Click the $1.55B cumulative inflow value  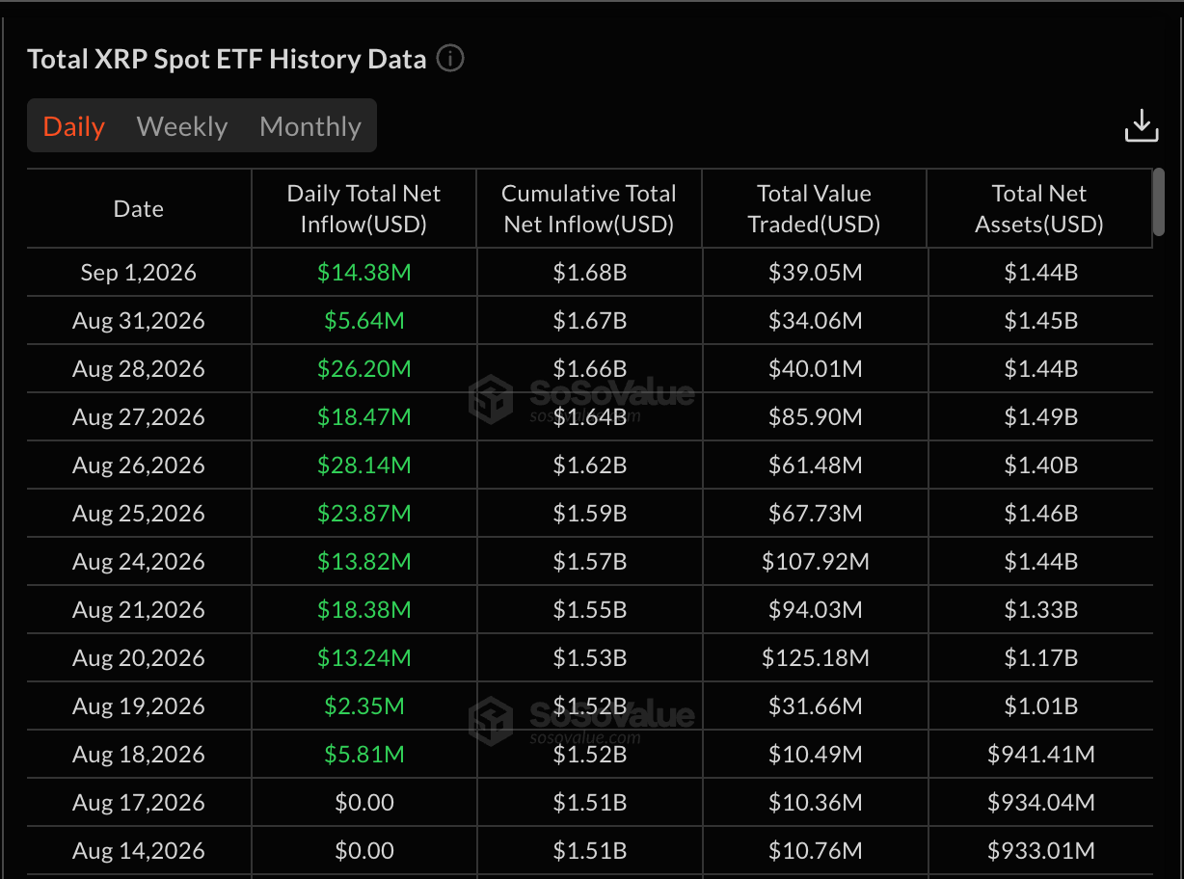click(x=590, y=610)
